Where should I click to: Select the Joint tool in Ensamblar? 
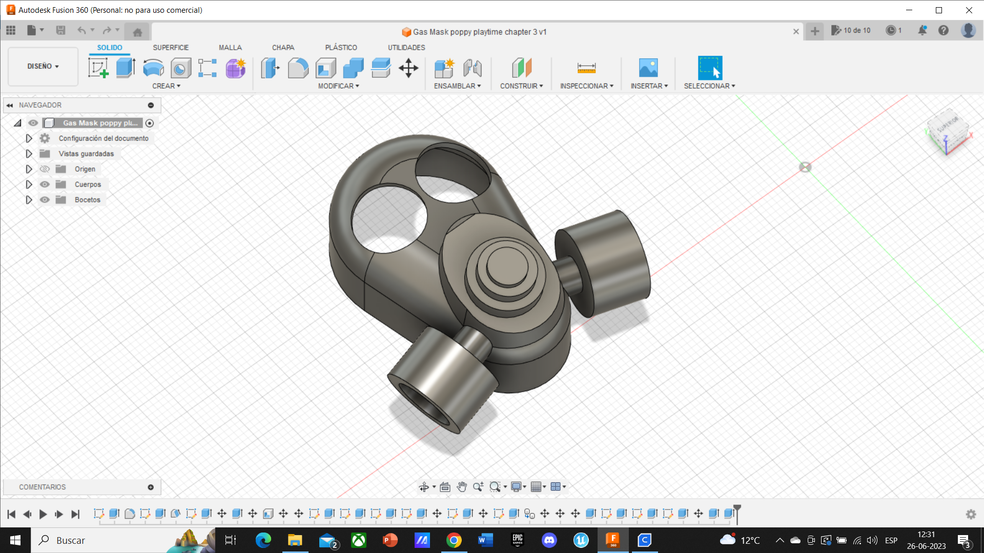pos(473,68)
